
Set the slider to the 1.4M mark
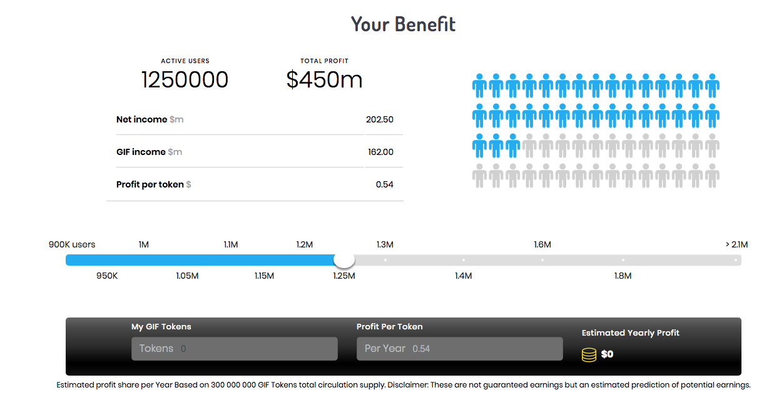pos(464,260)
